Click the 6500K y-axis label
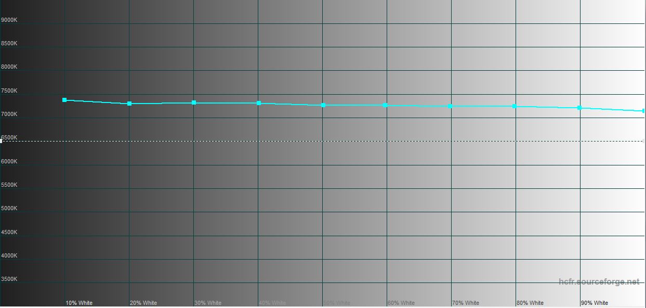 9,137
